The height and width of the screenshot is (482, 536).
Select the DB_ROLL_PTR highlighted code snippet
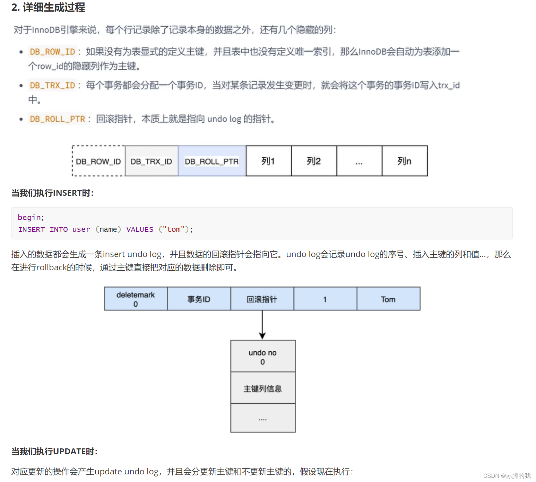(x=57, y=119)
